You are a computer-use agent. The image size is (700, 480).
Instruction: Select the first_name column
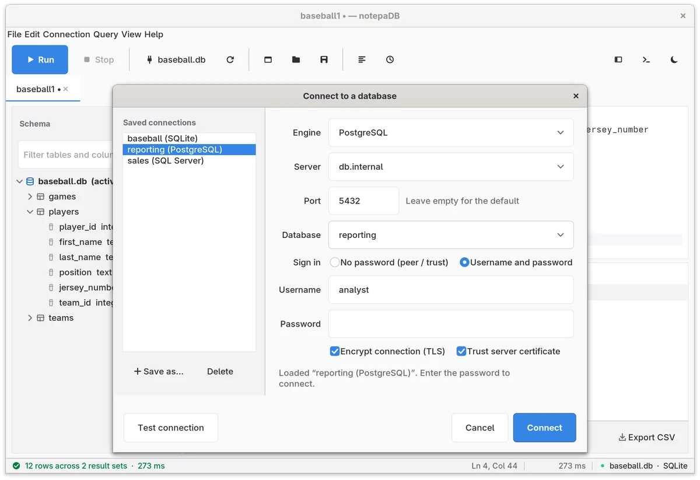coord(82,242)
